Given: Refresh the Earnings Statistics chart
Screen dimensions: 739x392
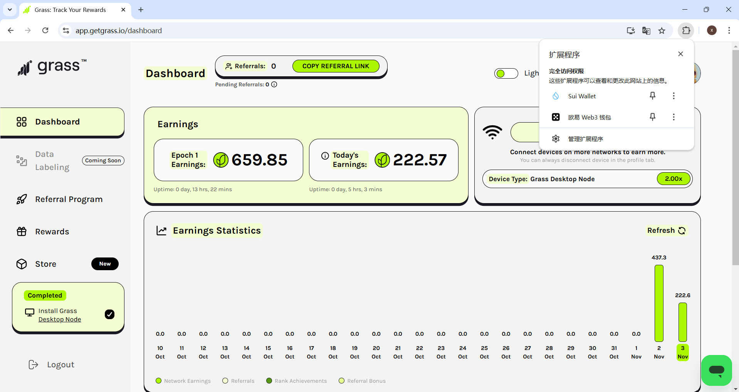Looking at the screenshot, I should tap(667, 230).
